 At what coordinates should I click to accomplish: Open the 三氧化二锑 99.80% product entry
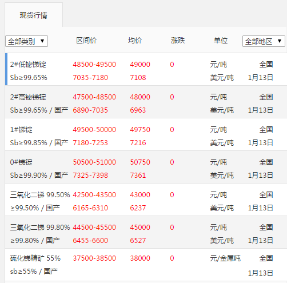tap(40, 228)
